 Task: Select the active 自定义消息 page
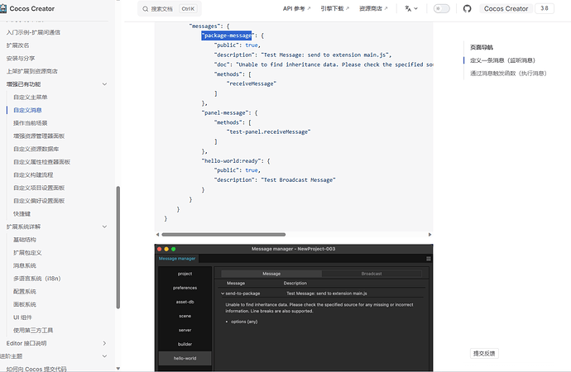27,110
